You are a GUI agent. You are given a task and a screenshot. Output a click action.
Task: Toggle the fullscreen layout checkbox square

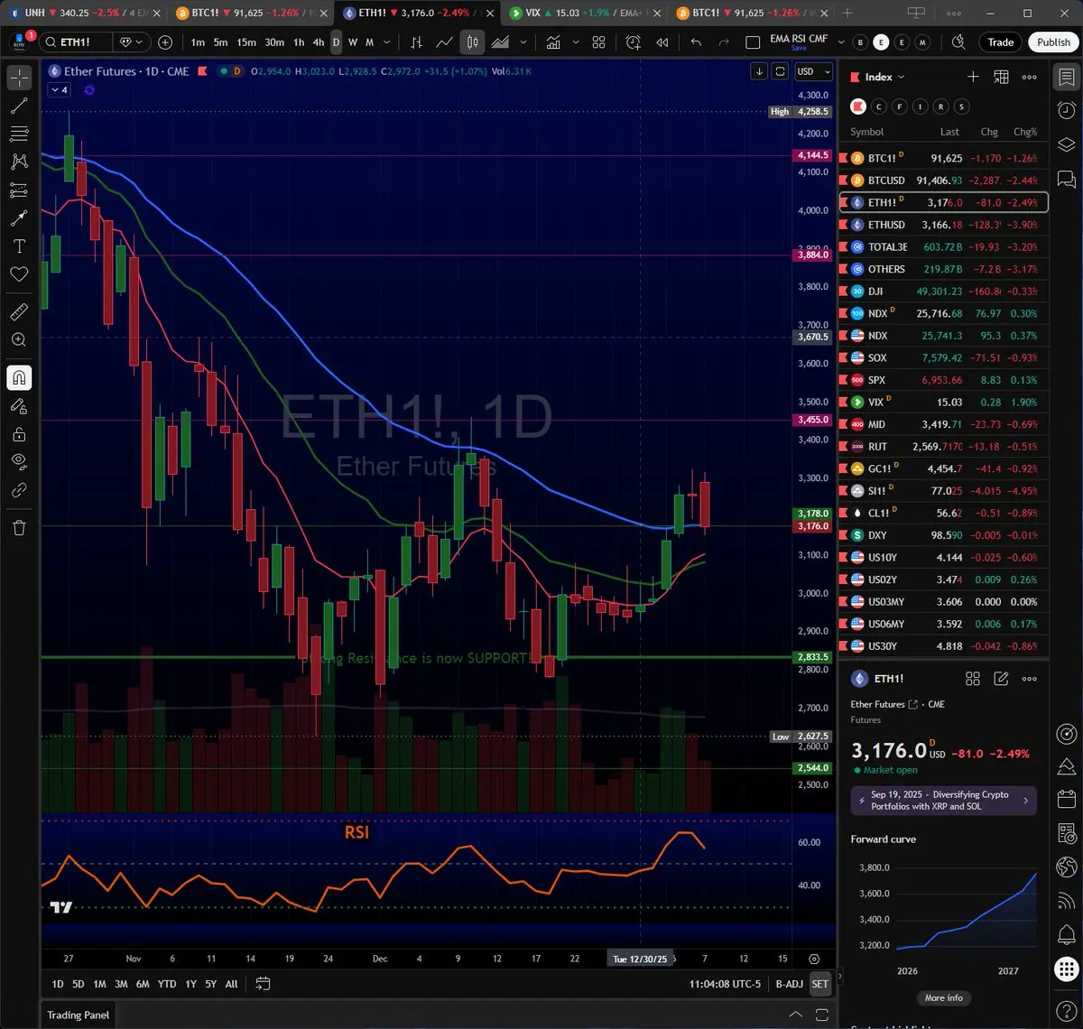[753, 42]
